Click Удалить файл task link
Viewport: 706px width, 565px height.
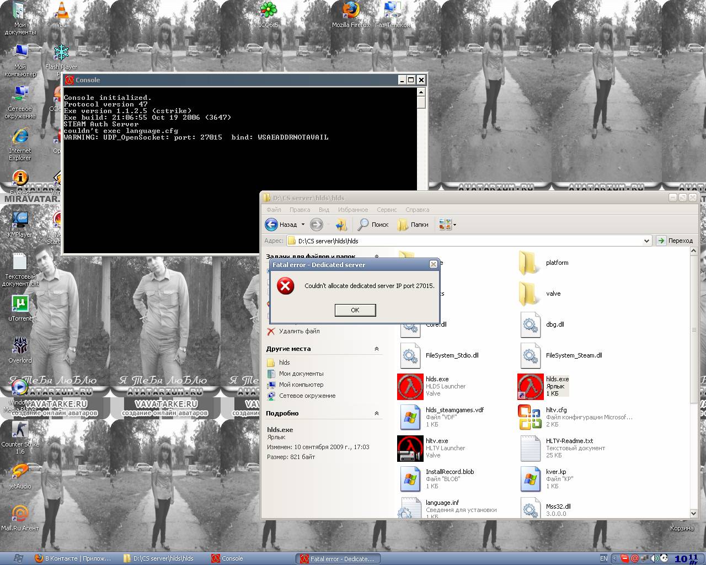click(299, 331)
